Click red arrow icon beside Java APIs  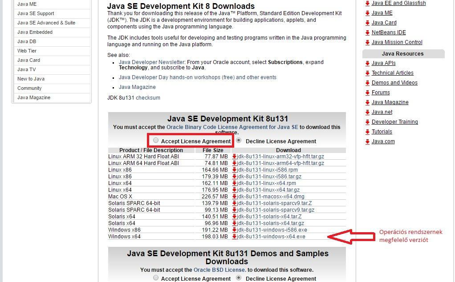367,64
